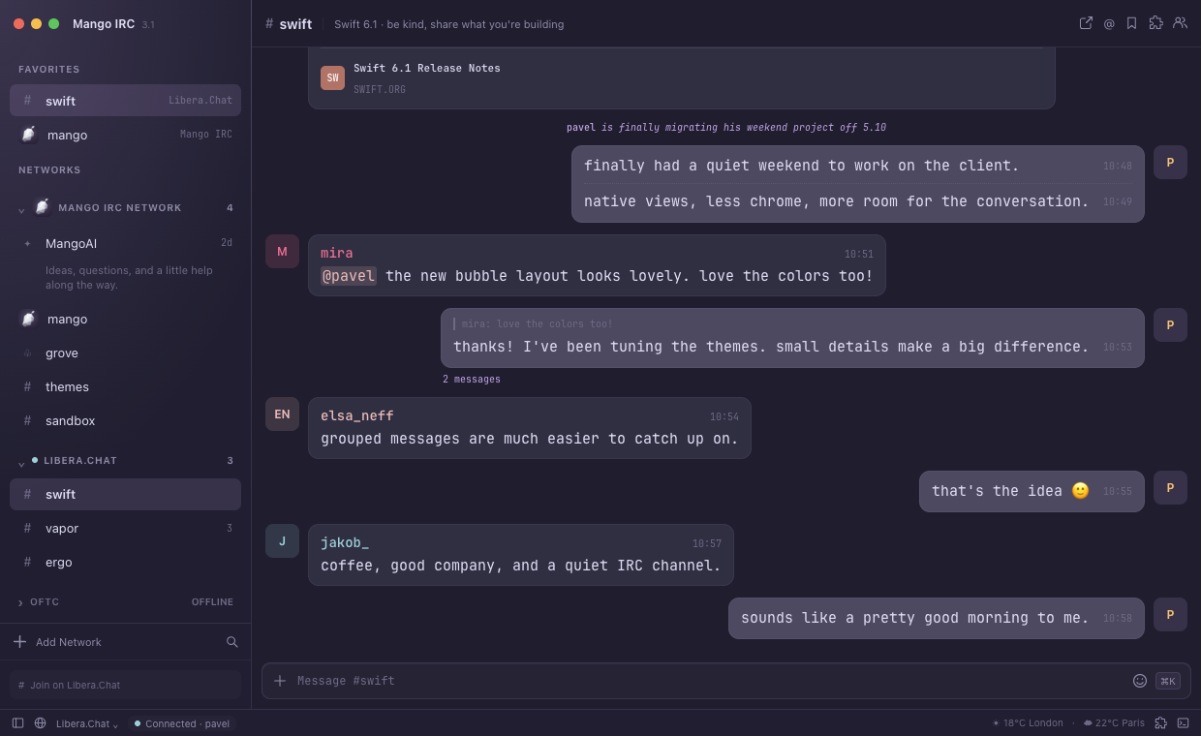Click the 'native views, less chrome' message
This screenshot has height=736, width=1201.
(837, 201)
